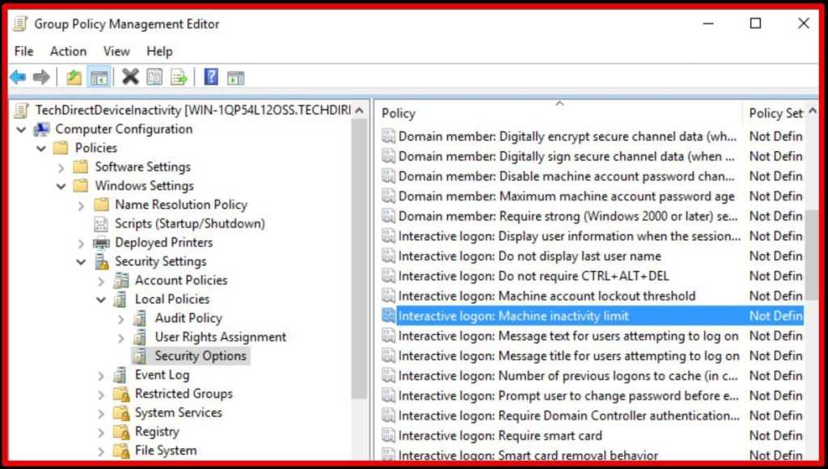This screenshot has height=469, width=828.
Task: Click the Up one level folder icon
Action: pyautogui.click(x=74, y=78)
